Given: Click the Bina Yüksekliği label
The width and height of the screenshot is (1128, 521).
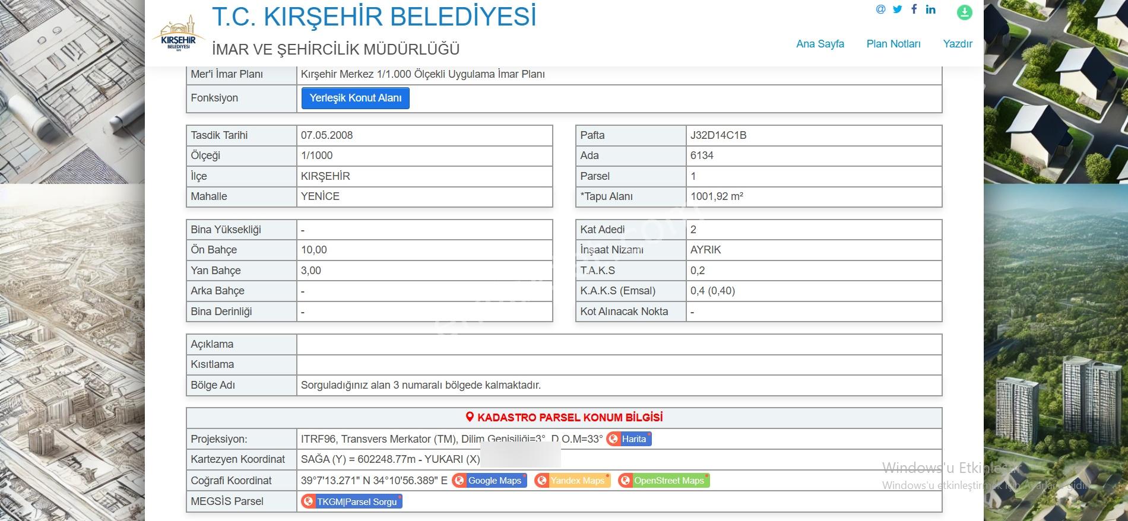Looking at the screenshot, I should (226, 230).
